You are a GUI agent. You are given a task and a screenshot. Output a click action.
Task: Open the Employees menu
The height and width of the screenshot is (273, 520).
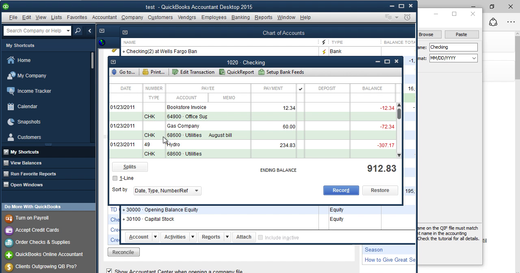(x=214, y=17)
